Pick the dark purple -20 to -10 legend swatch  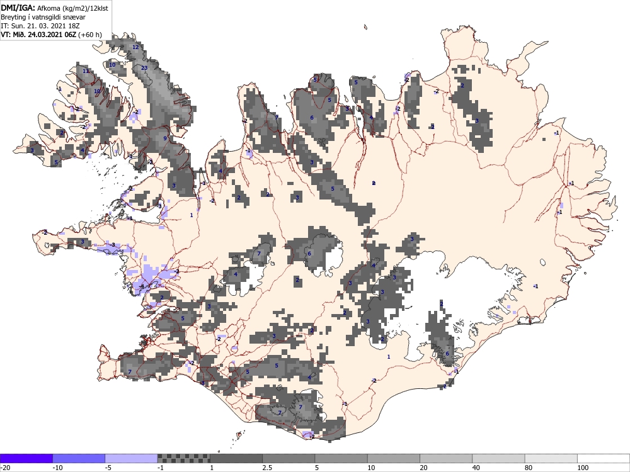click(x=26, y=458)
